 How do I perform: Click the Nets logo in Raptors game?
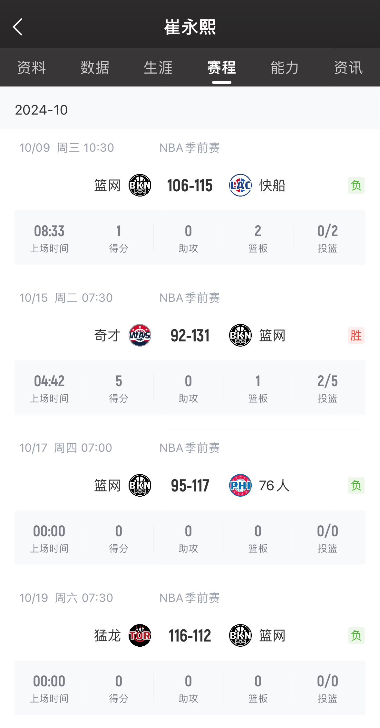point(240,635)
